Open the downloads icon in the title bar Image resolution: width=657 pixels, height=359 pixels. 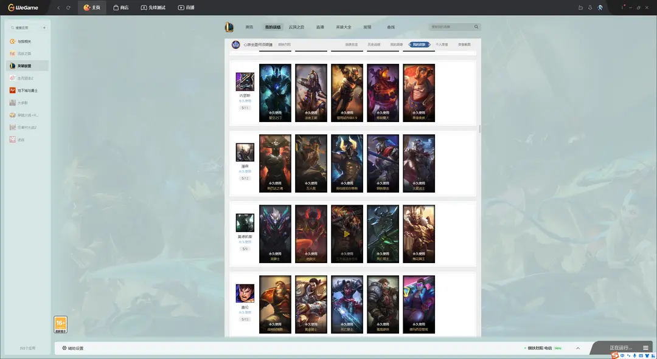pos(590,7)
